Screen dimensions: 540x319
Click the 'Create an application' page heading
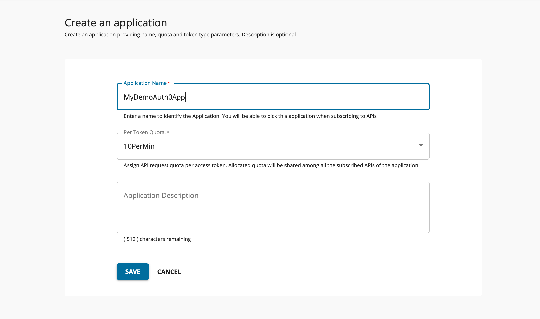point(116,23)
